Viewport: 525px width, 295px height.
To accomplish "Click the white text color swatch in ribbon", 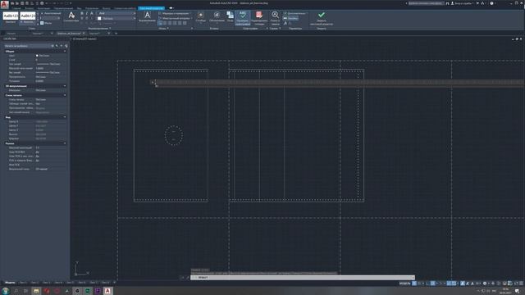I will point(99,18).
